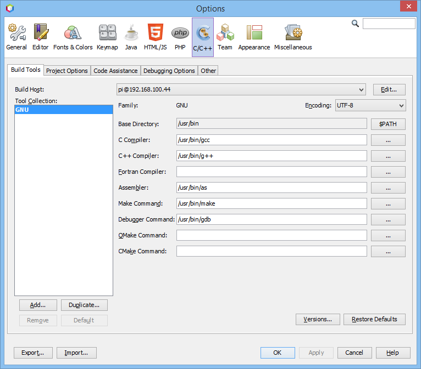Switch to the Code Assistance tab
Screen dimensions: 421x369
tap(115, 71)
